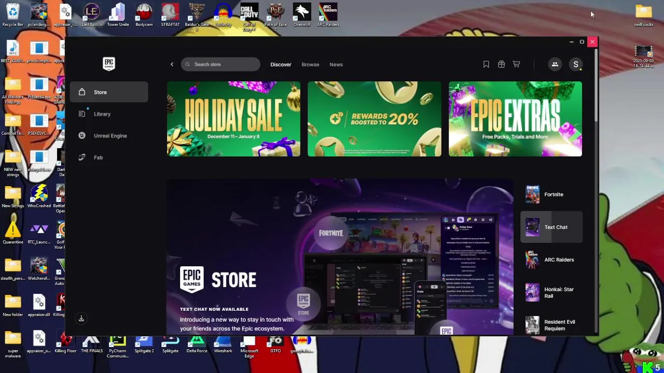Image resolution: width=664 pixels, height=373 pixels.
Task: Open the Downloads icon in sidebar
Action: coord(81,319)
